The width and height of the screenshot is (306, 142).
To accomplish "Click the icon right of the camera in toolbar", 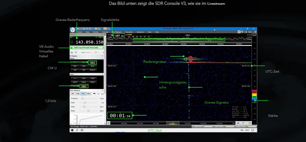I will [105, 29].
